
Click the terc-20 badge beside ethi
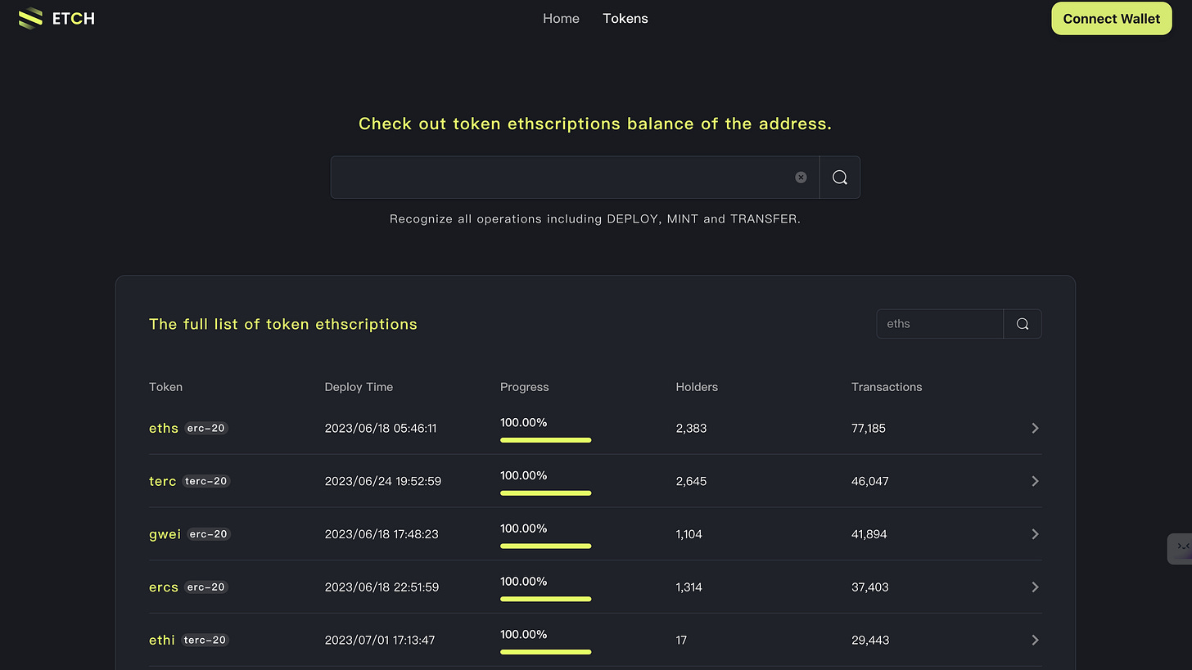coord(205,640)
